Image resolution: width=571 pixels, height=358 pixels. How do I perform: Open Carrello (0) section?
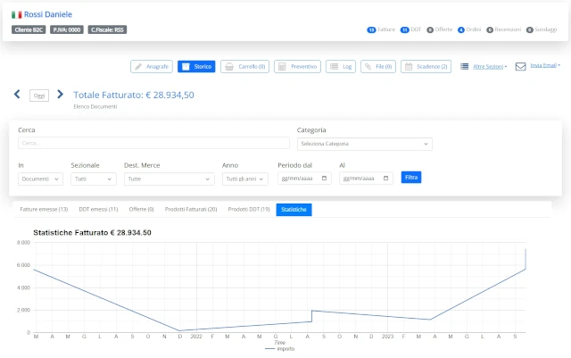[x=244, y=67]
